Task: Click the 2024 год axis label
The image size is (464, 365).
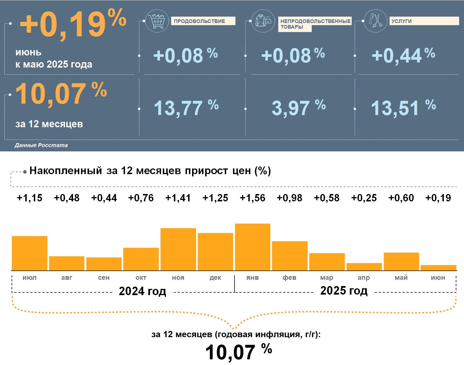Action: pos(142,291)
